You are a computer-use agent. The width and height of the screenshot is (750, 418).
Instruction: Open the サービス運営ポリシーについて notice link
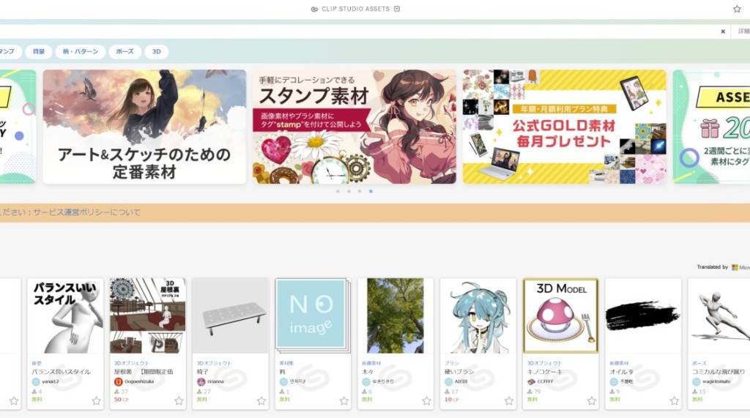[86, 212]
